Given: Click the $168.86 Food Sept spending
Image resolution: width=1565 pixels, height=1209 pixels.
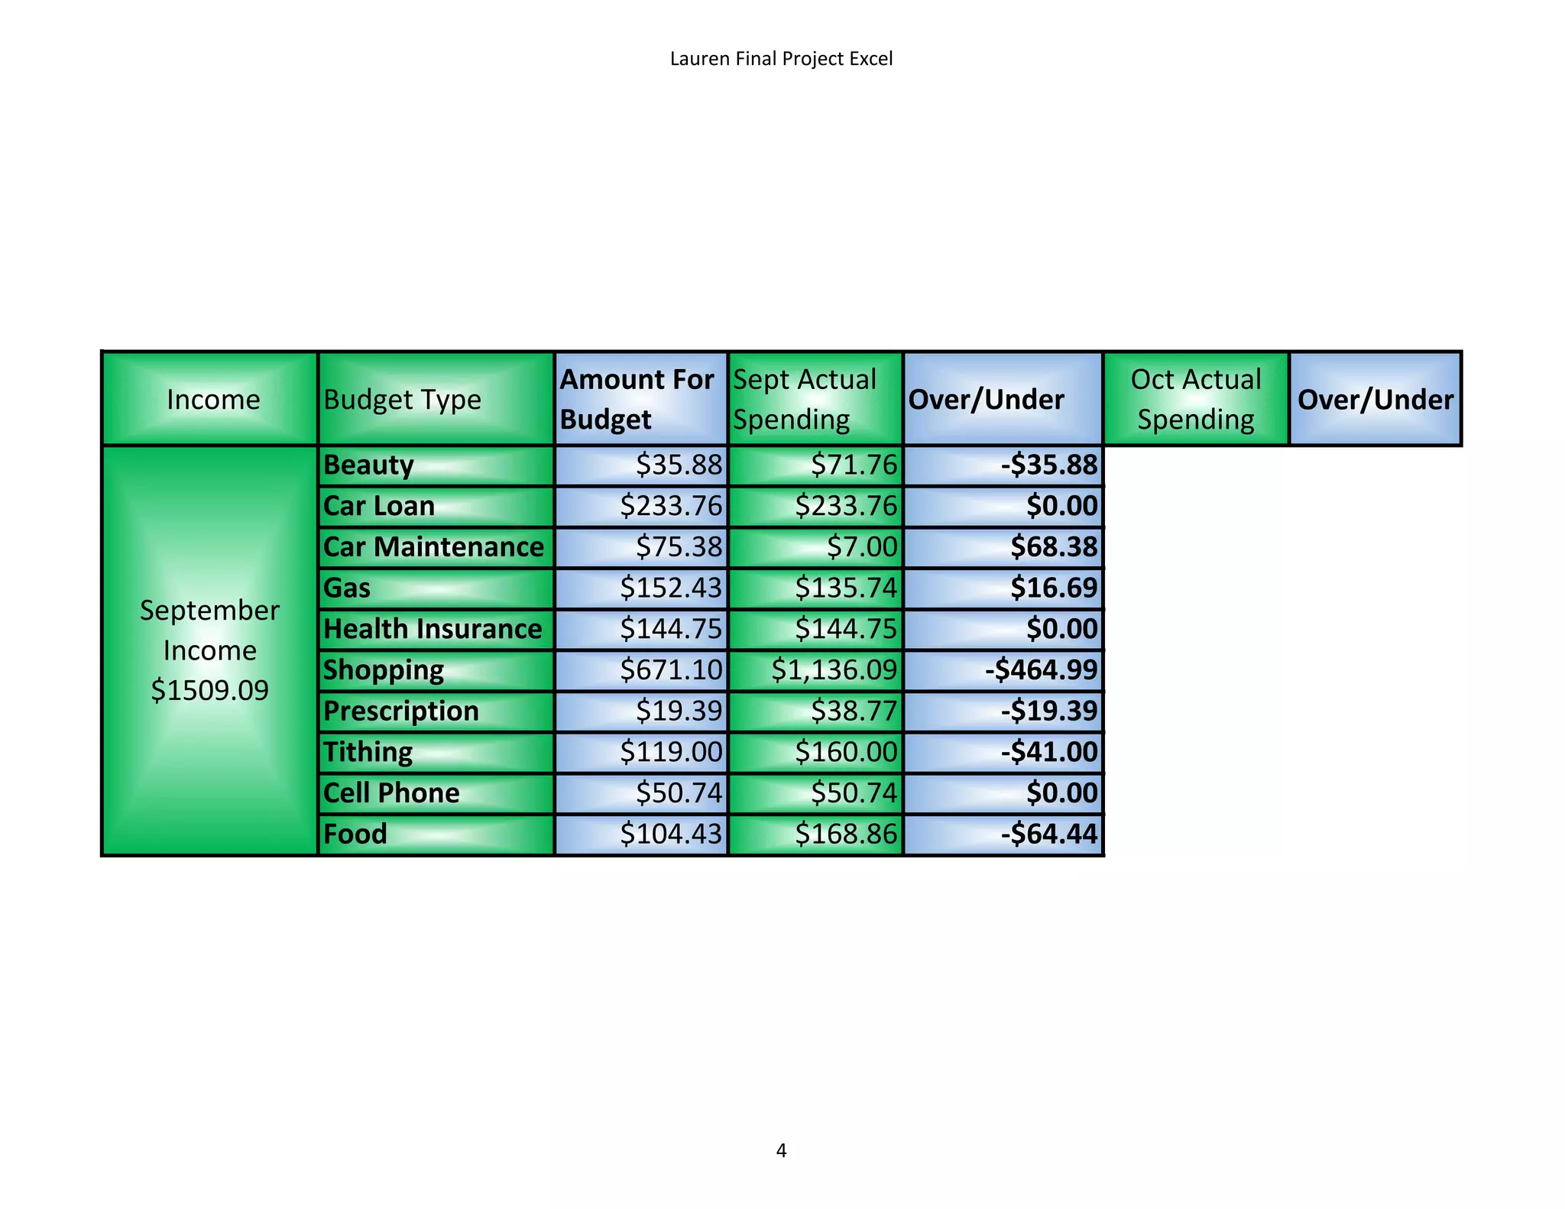Looking at the screenshot, I should [x=816, y=835].
